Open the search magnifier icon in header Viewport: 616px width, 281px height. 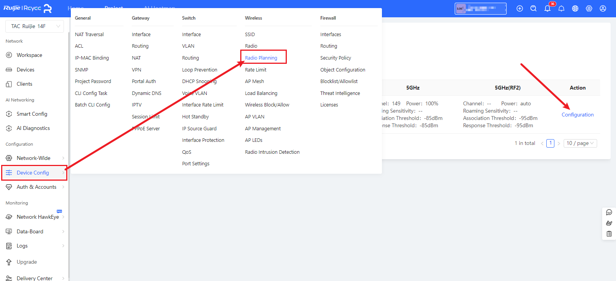(534, 8)
